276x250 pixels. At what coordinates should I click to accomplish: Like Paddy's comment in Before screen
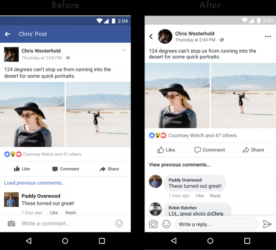tap(54, 212)
